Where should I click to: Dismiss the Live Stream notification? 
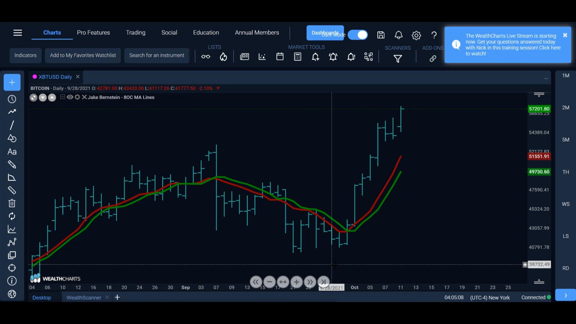(x=565, y=35)
